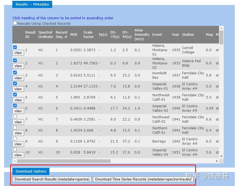Enable the Rescale Using Checked Records checkbox
The image size is (235, 186).
coord(15,23)
